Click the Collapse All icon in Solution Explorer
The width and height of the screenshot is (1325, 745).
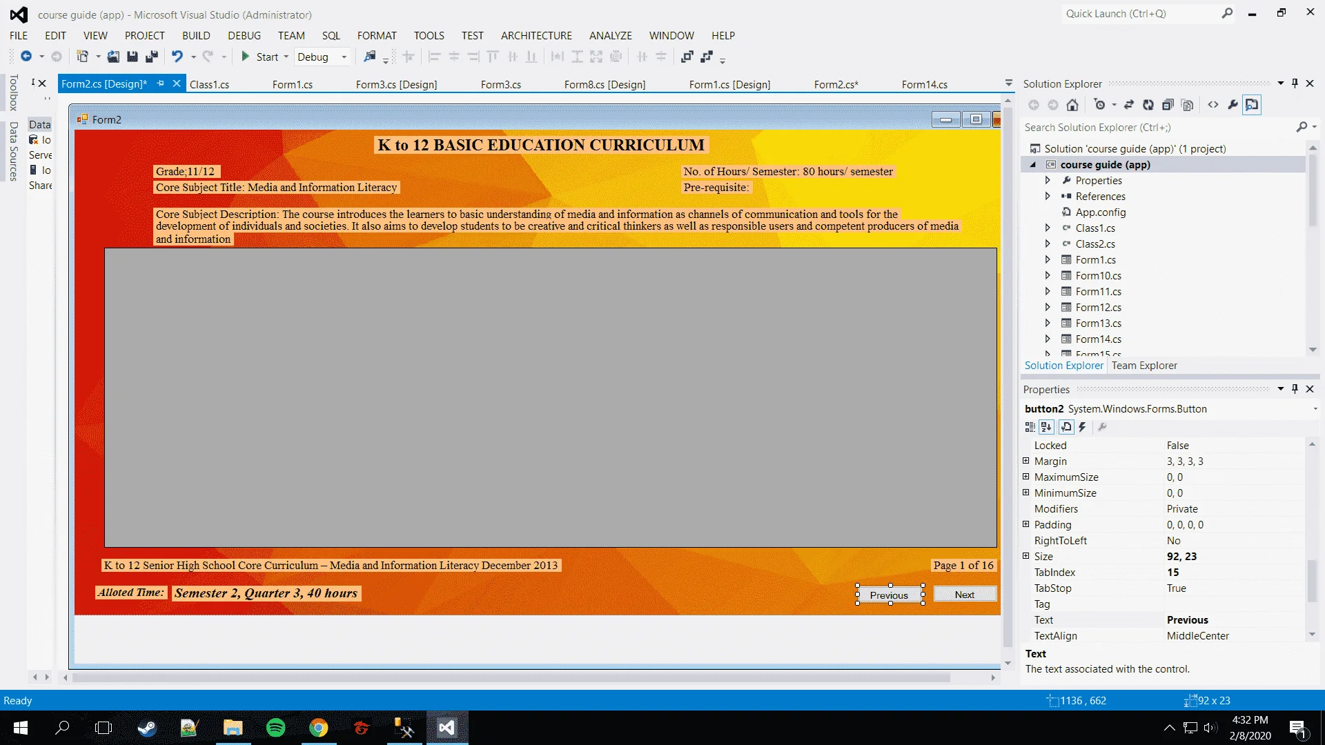tap(1168, 105)
